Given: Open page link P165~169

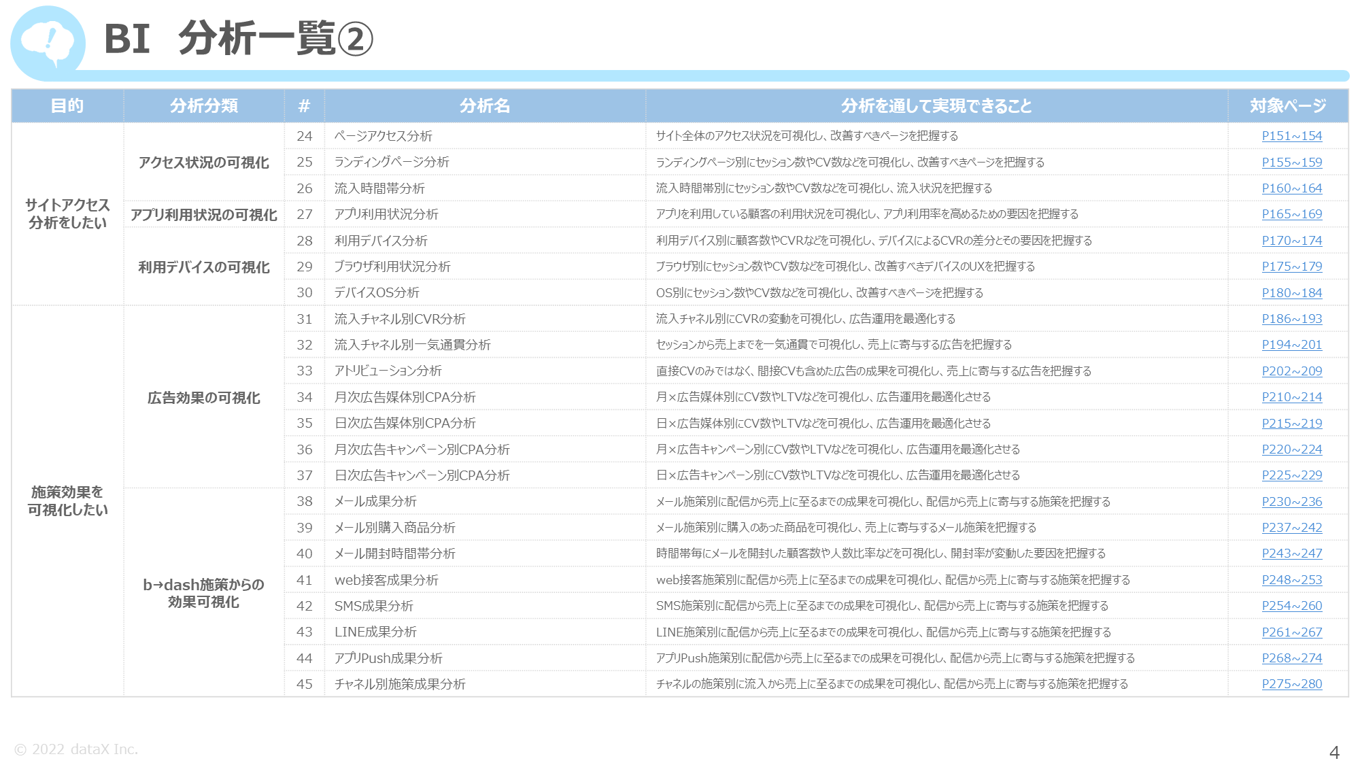Looking at the screenshot, I should click(1291, 214).
